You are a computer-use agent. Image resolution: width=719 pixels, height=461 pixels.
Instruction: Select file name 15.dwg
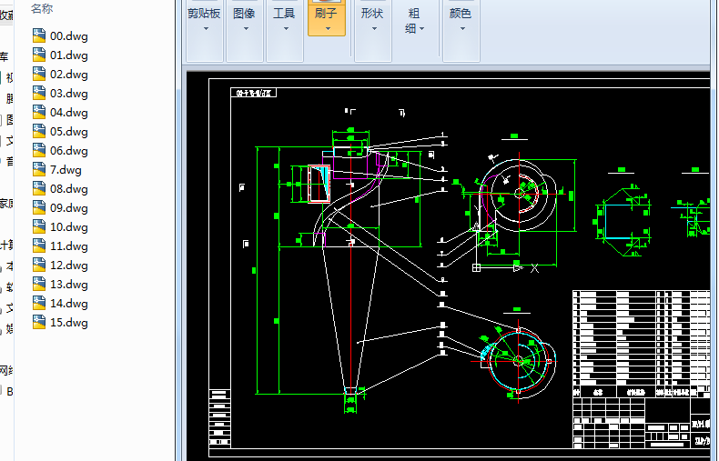pos(69,323)
